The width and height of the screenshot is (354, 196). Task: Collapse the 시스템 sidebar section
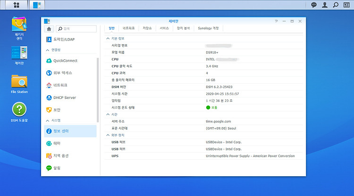(x=48, y=121)
